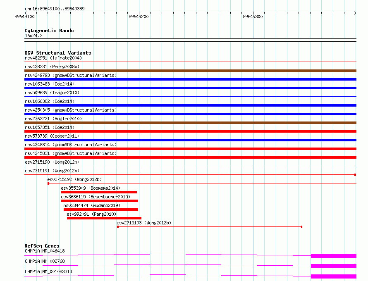The height and width of the screenshot is (281, 368).
Task: Click the left end marker of esv2715193
Action: click(118, 227)
